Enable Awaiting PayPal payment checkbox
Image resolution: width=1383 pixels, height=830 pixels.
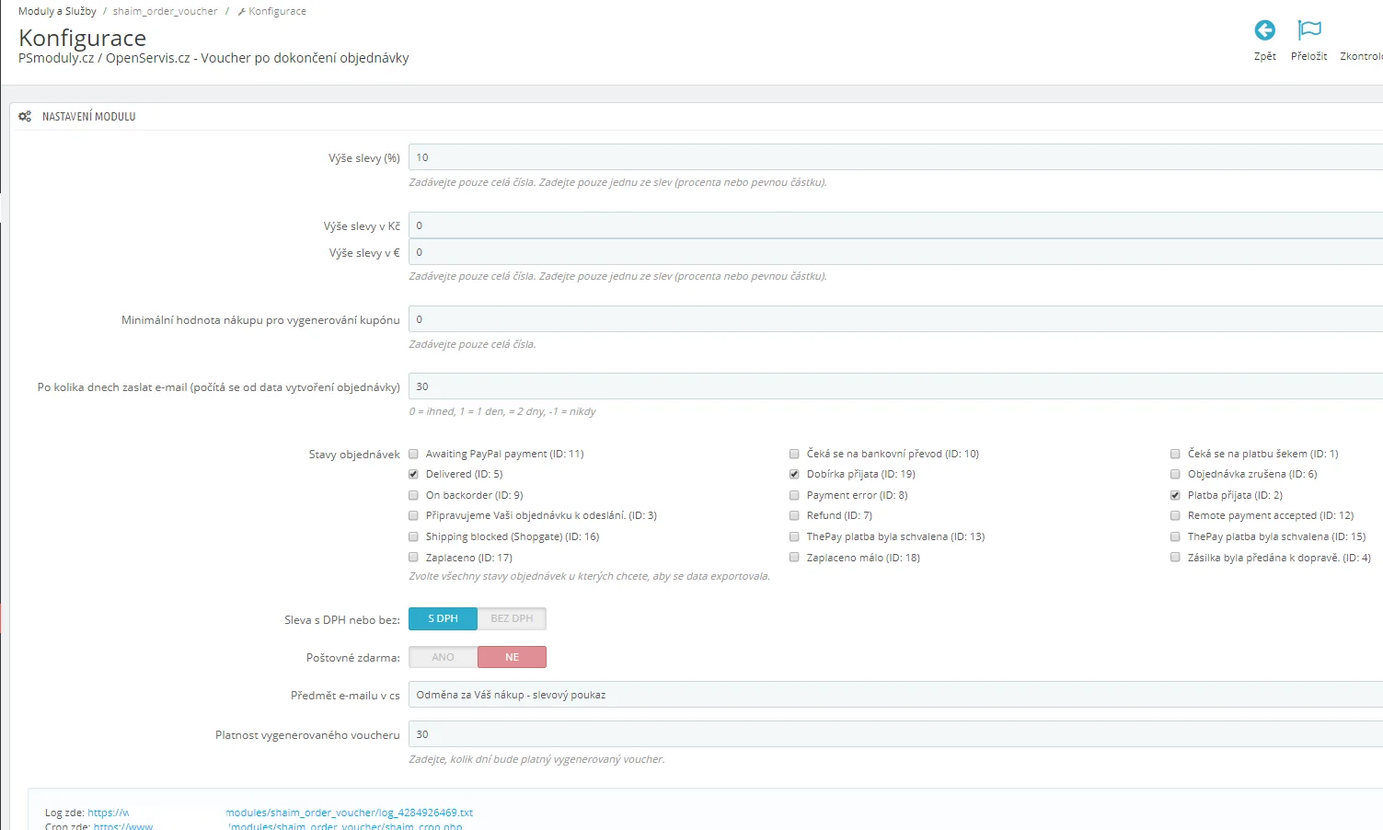point(413,454)
